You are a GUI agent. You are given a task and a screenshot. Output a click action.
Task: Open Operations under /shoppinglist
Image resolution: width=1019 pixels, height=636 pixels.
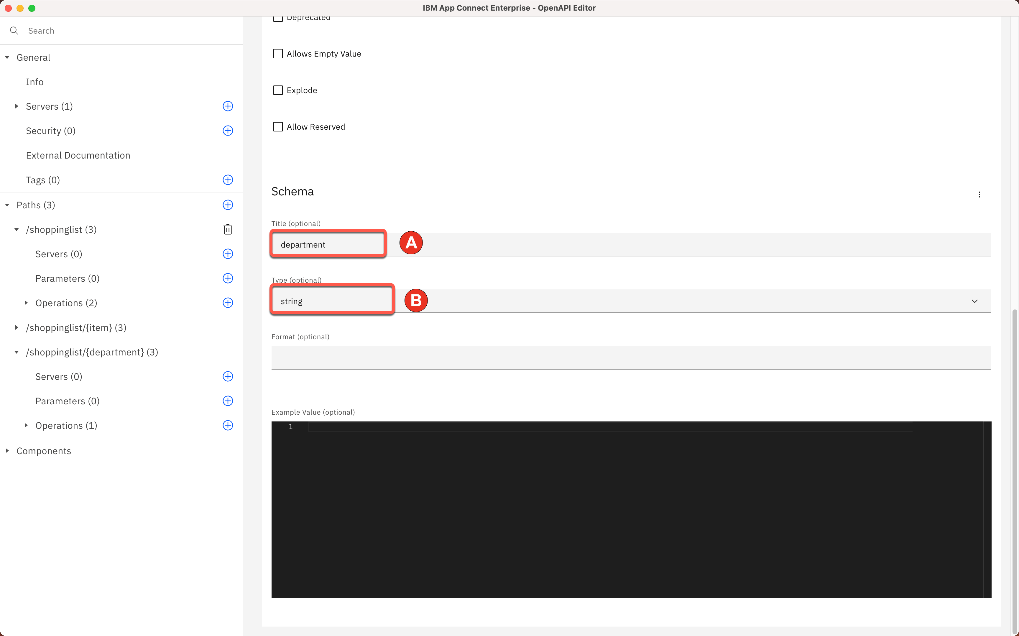pos(26,302)
